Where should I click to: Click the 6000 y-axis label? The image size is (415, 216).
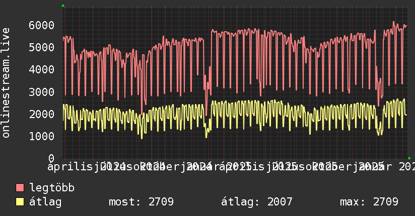point(42,25)
